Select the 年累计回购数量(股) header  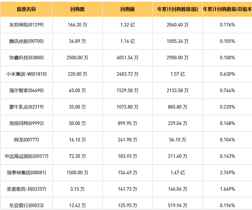tap(177, 9)
